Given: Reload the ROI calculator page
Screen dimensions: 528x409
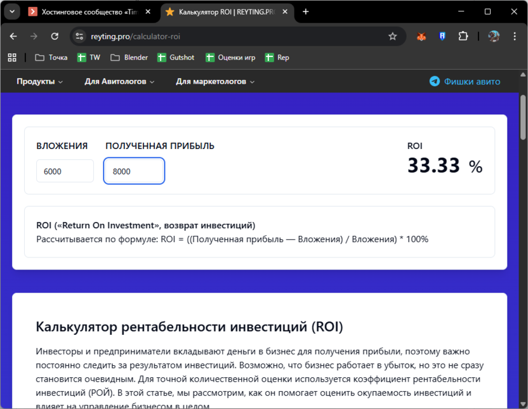Looking at the screenshot, I should (55, 36).
